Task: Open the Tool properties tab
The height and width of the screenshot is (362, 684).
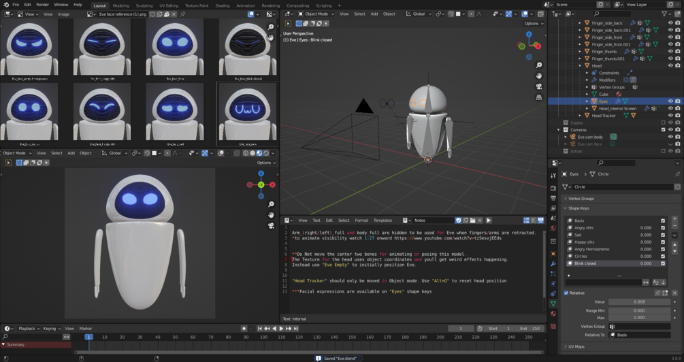Action: click(x=553, y=176)
